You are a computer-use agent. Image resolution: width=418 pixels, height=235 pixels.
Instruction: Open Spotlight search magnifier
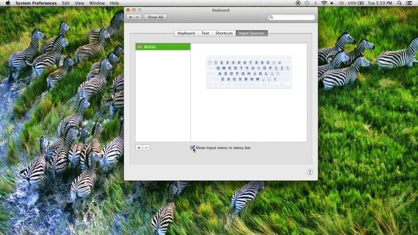click(x=399, y=3)
